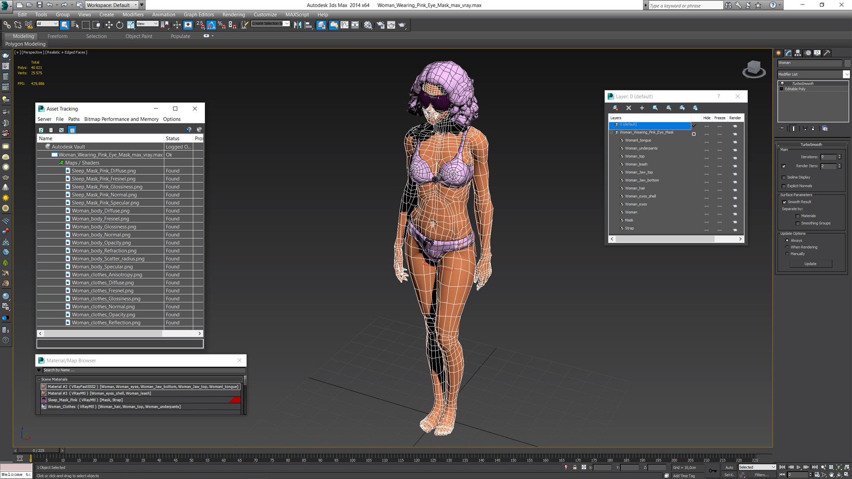Select the Rotate transform tool

(120, 25)
